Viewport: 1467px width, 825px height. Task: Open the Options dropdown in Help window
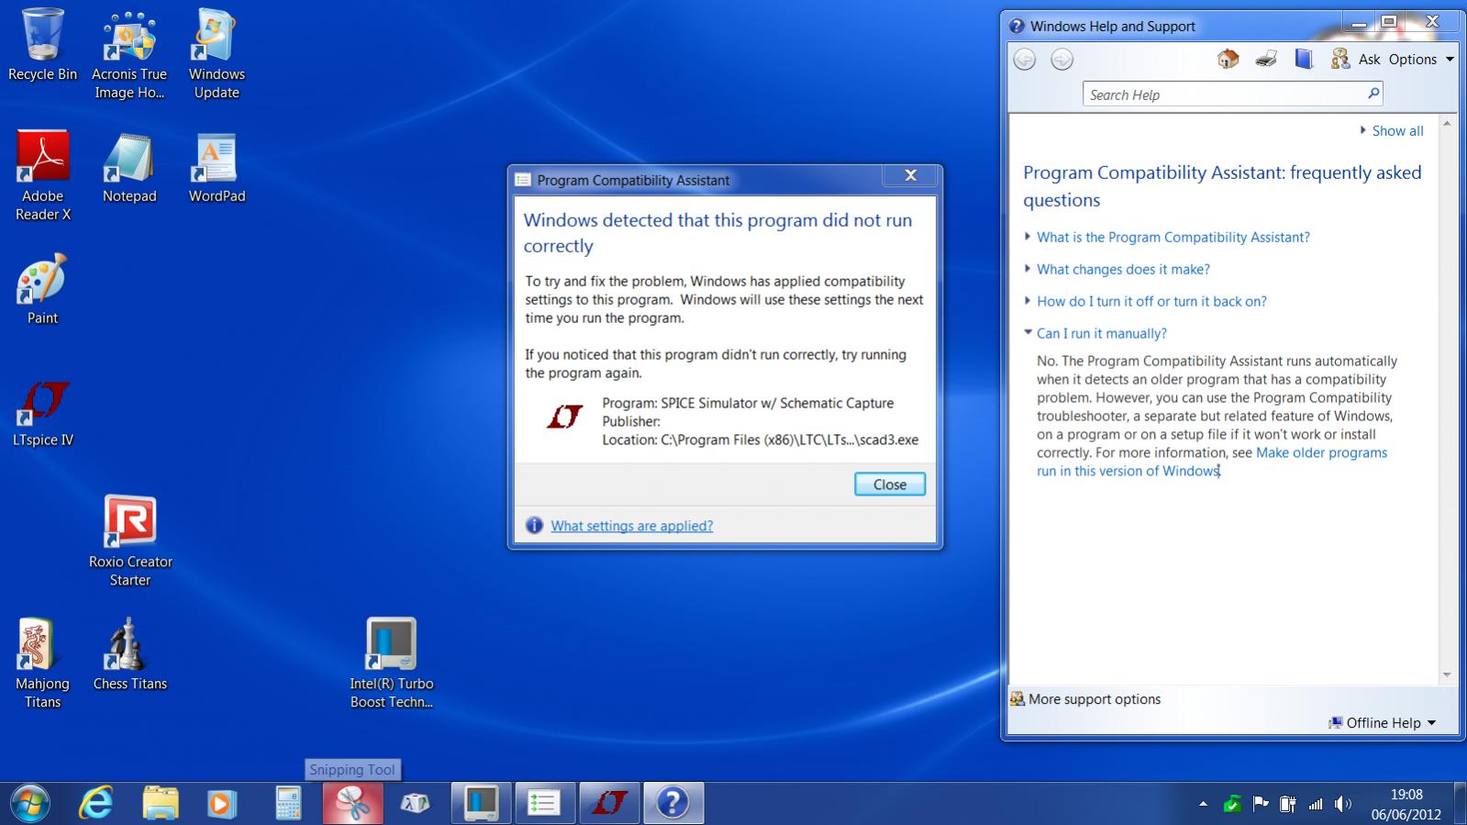click(1421, 60)
